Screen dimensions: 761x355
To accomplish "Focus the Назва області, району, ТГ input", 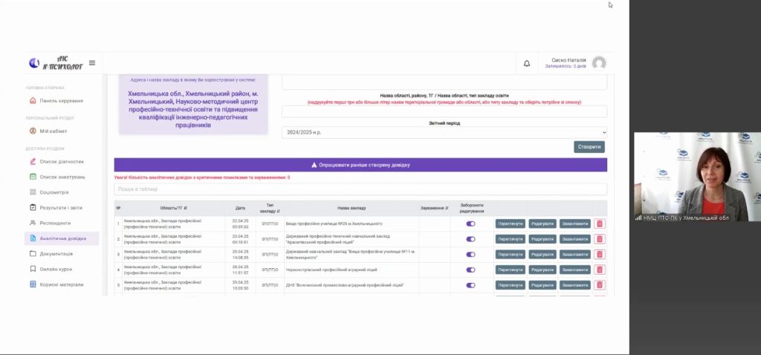I will click(444, 111).
